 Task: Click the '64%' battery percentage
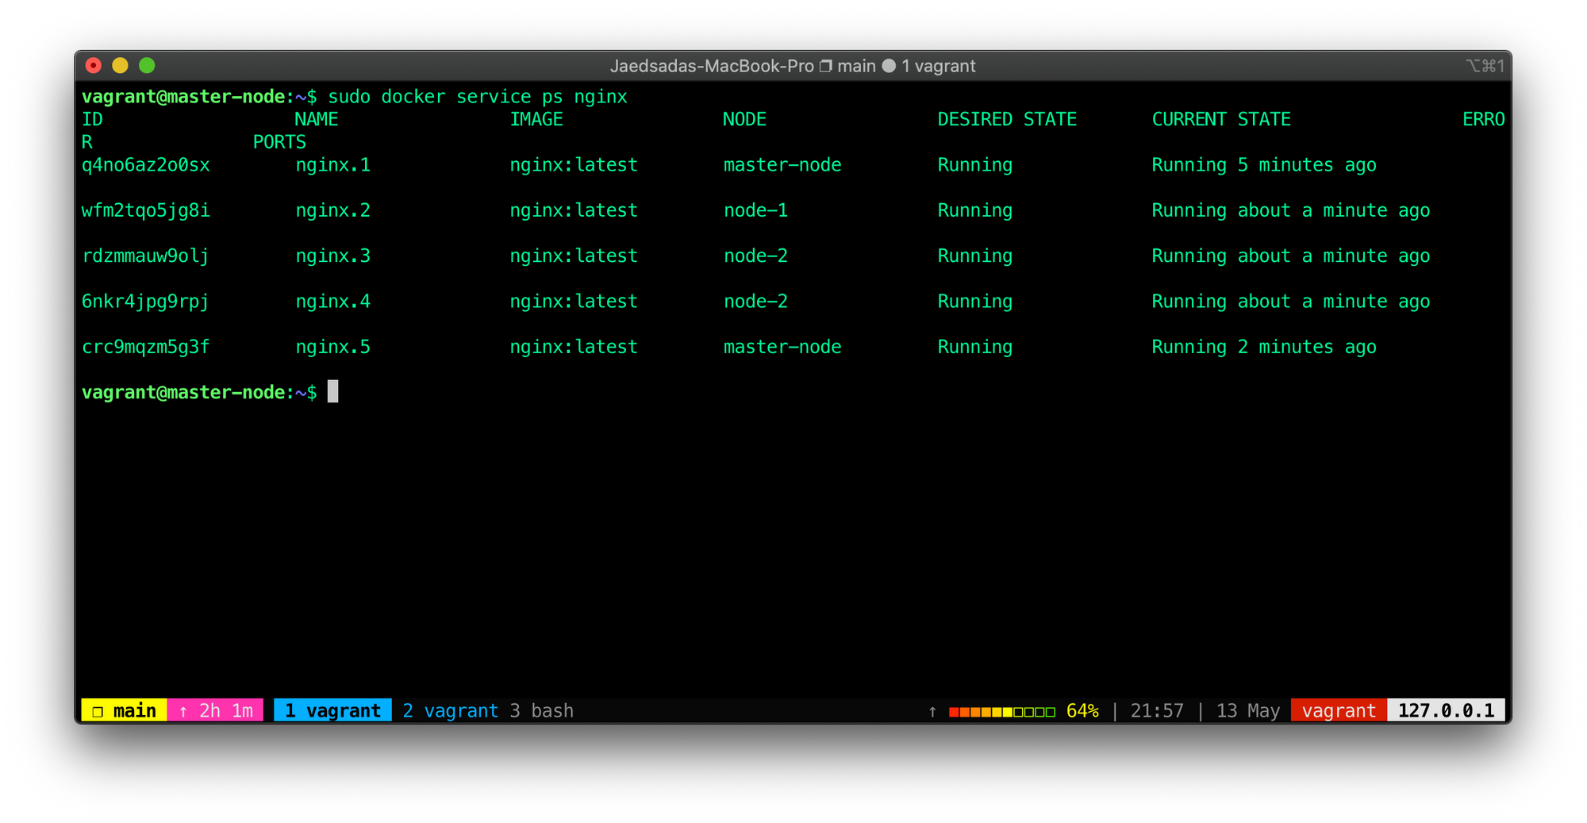coord(1082,710)
